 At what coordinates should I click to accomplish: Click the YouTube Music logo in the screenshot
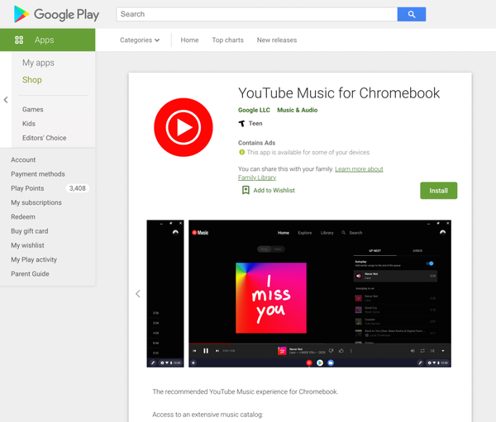click(200, 233)
